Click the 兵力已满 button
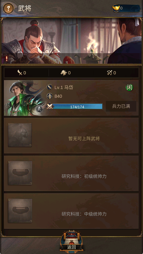 pos(121,106)
